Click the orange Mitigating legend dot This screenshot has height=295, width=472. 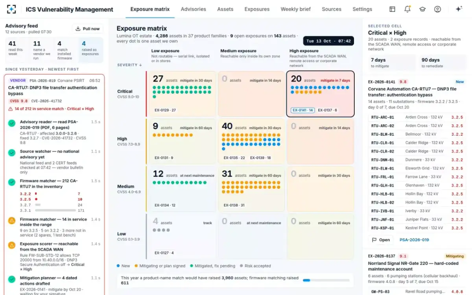coord(136,266)
